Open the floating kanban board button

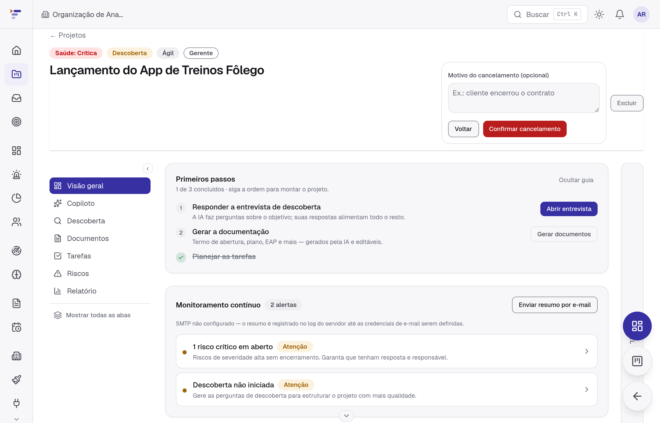[x=637, y=361]
